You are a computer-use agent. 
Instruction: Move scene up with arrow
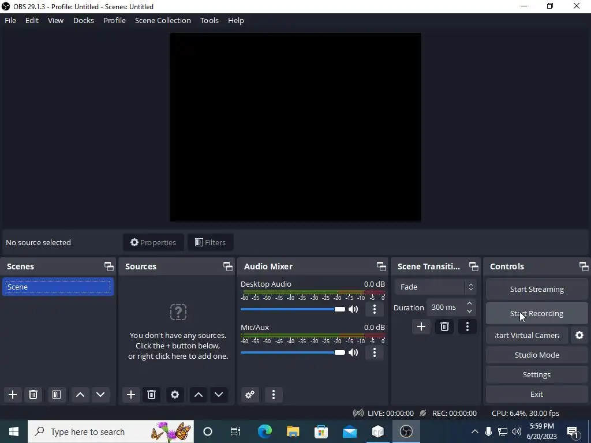[80, 395]
